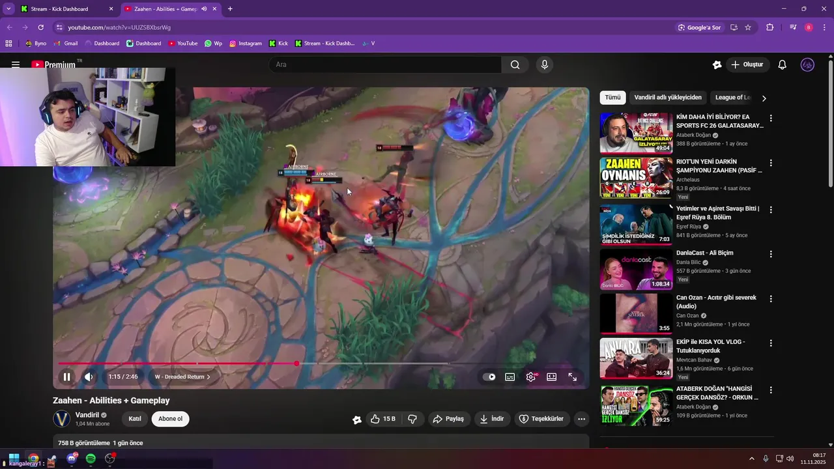The height and width of the screenshot is (469, 834).
Task: Start voice search with microphone icon
Action: (545, 64)
